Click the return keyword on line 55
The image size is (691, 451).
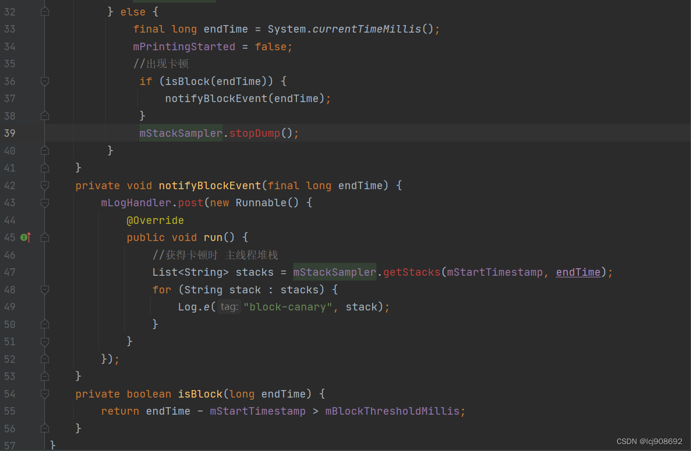[x=120, y=411]
